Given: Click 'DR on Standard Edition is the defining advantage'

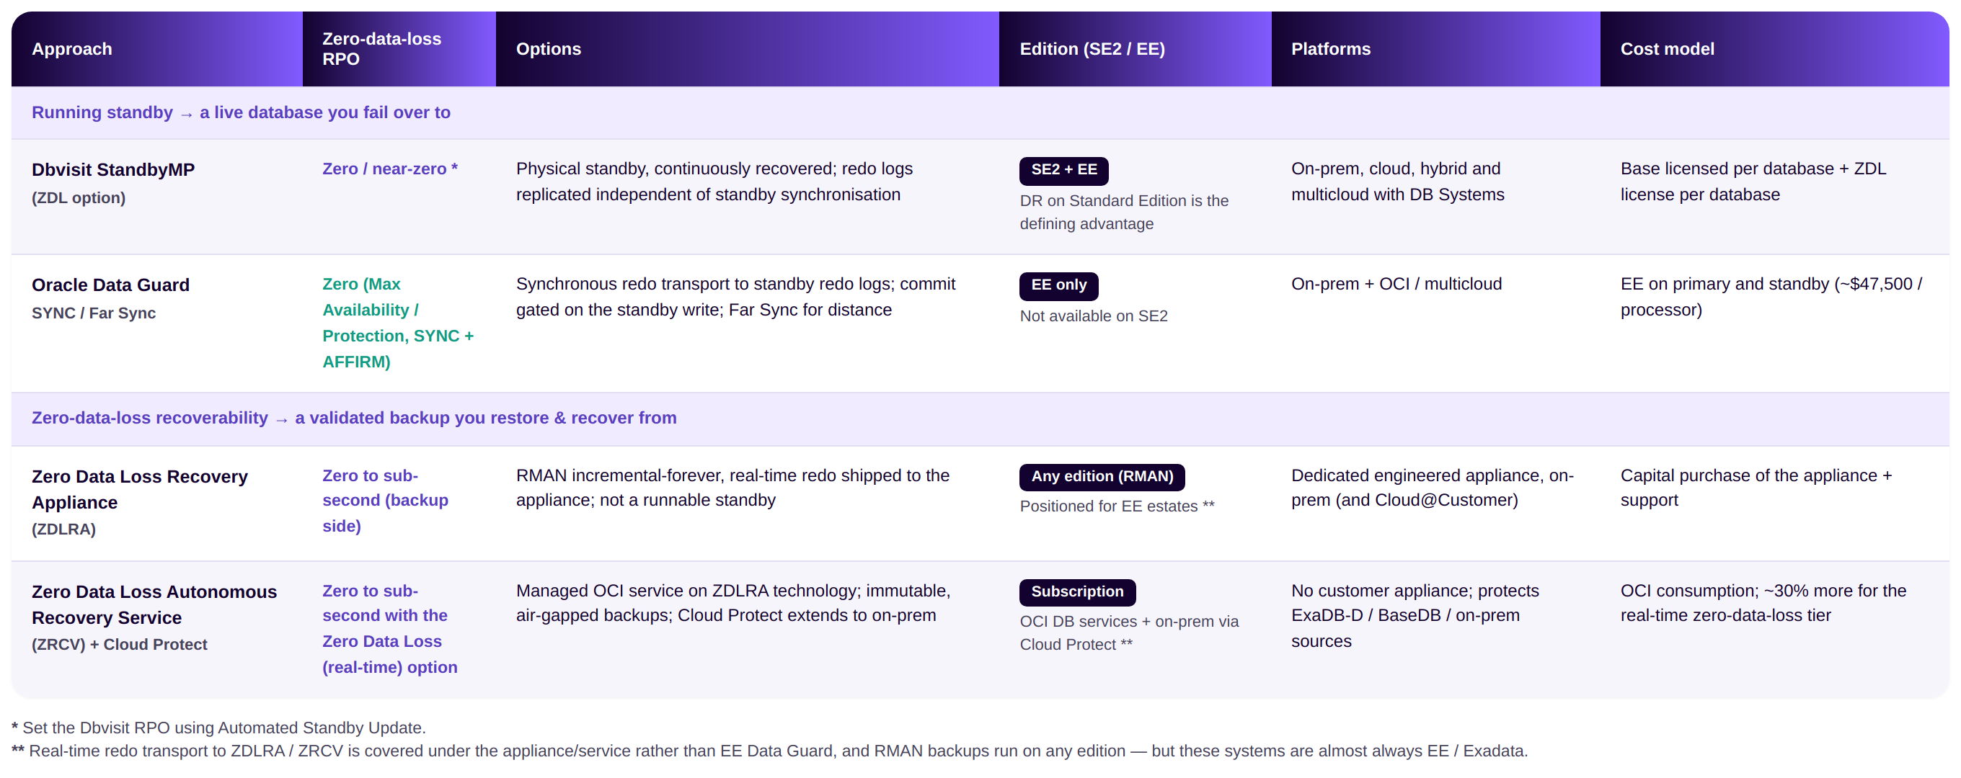Looking at the screenshot, I should pos(1124,213).
